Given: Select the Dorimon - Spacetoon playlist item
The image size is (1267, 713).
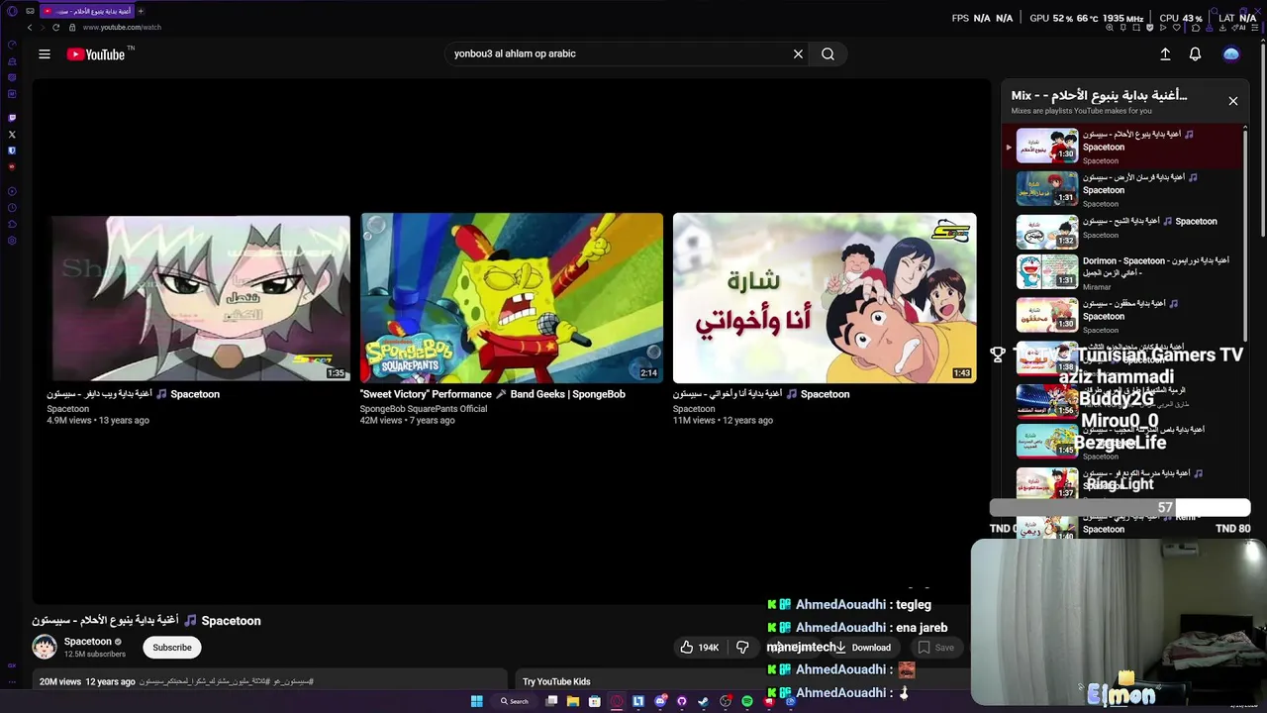Looking at the screenshot, I should 1123,272.
